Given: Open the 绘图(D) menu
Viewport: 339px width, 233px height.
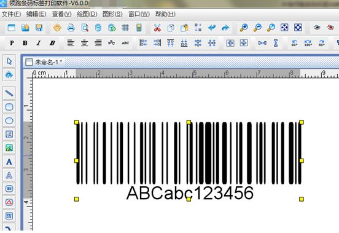Looking at the screenshot, I should (87, 14).
